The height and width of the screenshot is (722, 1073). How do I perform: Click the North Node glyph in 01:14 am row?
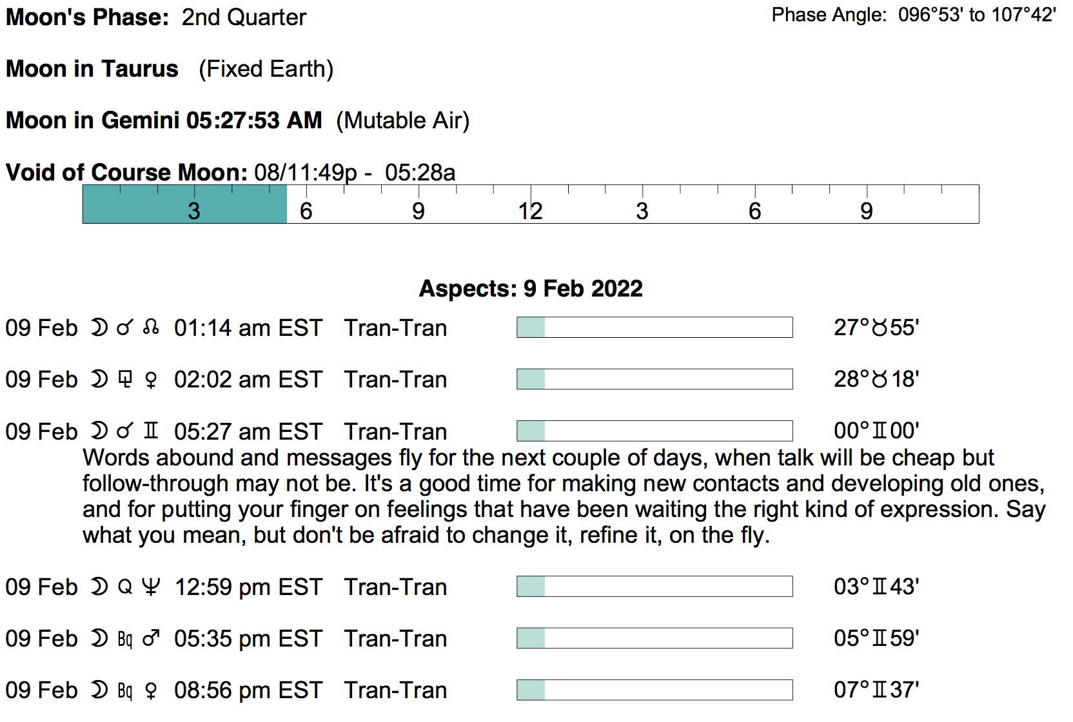pyautogui.click(x=151, y=327)
